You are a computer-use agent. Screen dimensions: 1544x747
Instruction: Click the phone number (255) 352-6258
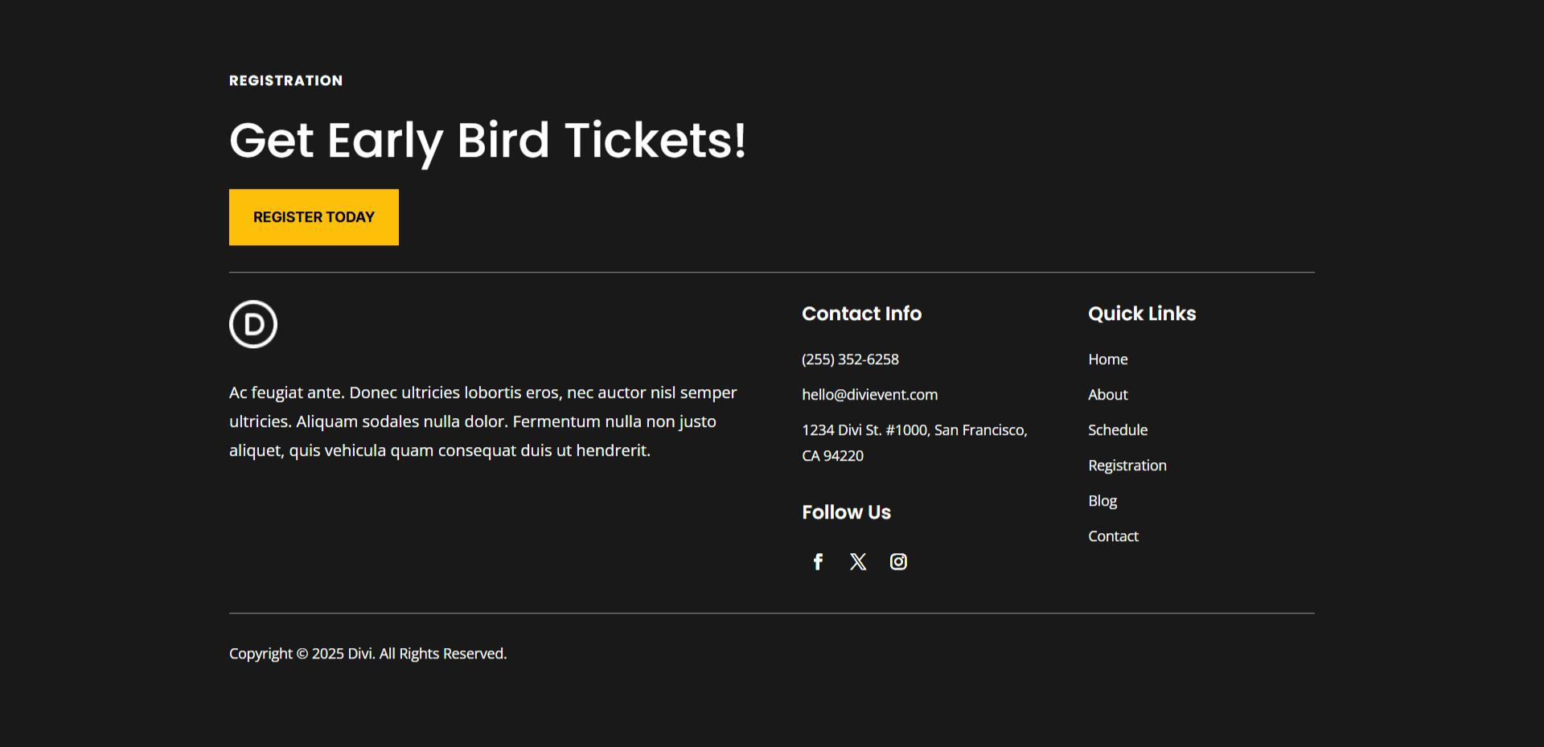[850, 359]
